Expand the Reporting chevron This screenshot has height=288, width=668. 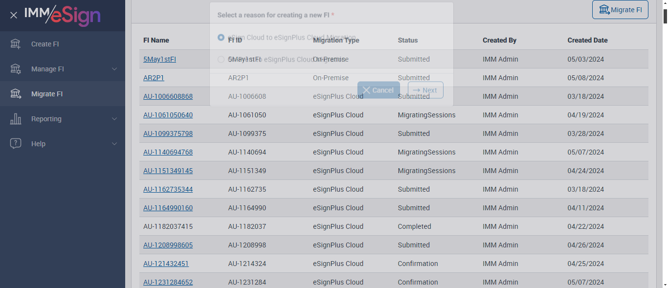tap(114, 119)
